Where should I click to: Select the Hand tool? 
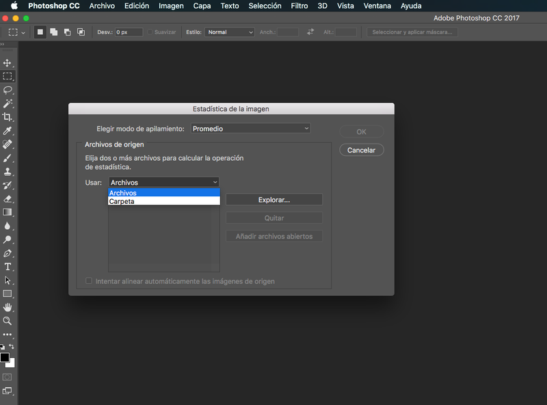[8, 307]
